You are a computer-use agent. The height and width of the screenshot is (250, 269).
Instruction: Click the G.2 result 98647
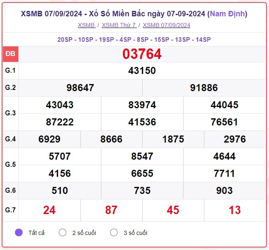(80, 88)
